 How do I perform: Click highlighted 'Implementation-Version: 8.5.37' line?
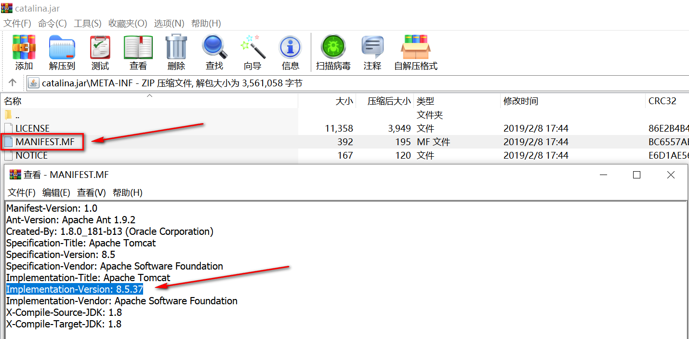pos(75,289)
